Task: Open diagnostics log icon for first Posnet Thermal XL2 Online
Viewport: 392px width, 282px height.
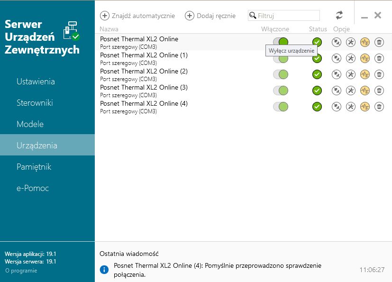Action: coord(365,42)
